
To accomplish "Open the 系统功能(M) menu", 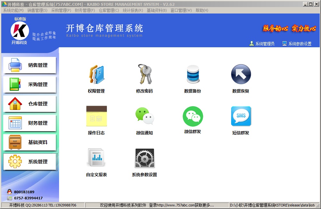I will tap(13, 10).
